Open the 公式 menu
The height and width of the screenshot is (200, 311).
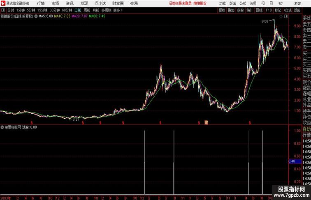click(x=243, y=3)
